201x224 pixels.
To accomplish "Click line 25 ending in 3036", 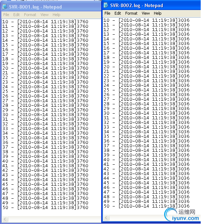I will [147, 90].
